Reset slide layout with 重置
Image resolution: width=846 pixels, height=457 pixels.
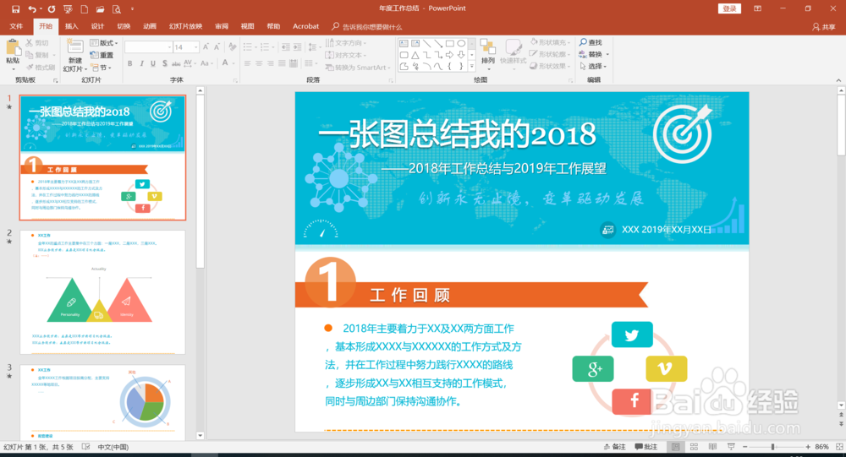click(102, 55)
